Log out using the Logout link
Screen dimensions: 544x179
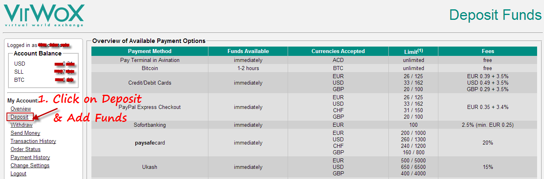click(18, 174)
